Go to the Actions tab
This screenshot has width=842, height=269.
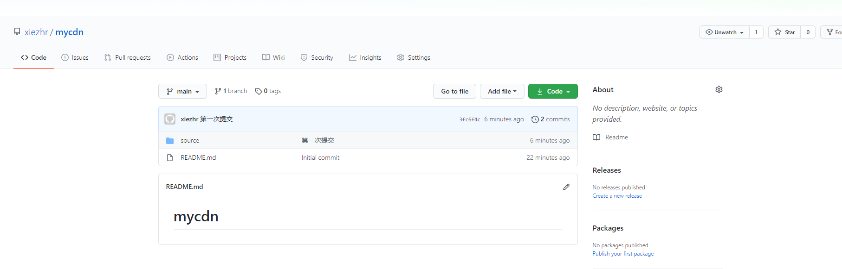pos(182,57)
